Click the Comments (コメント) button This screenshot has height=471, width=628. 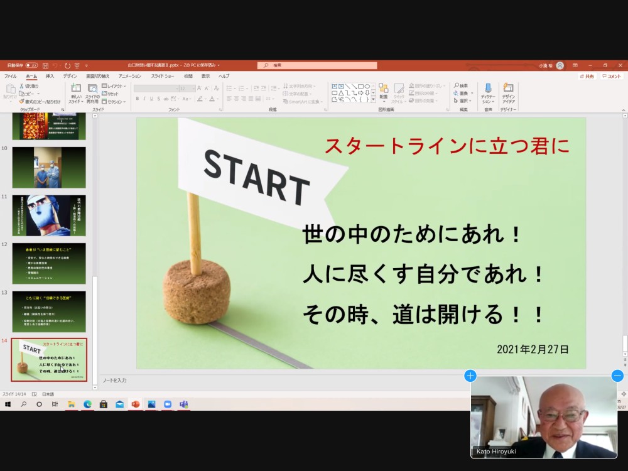coord(612,76)
